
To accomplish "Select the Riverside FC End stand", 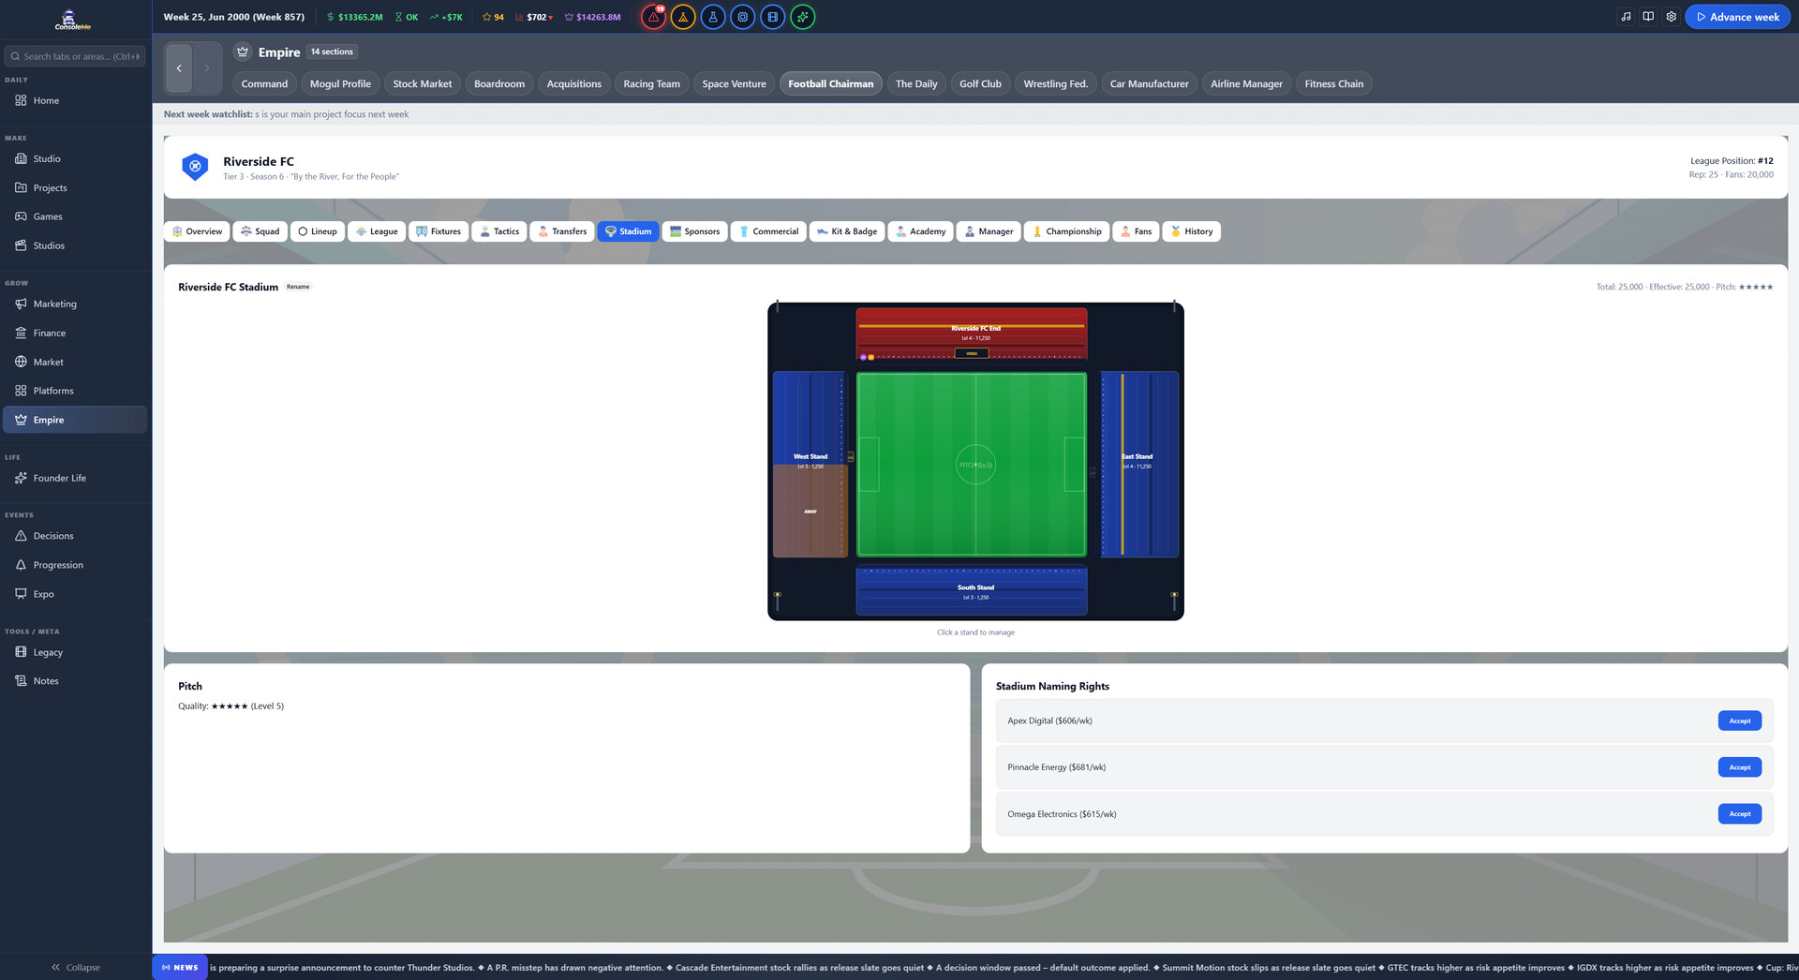I will pos(972,334).
